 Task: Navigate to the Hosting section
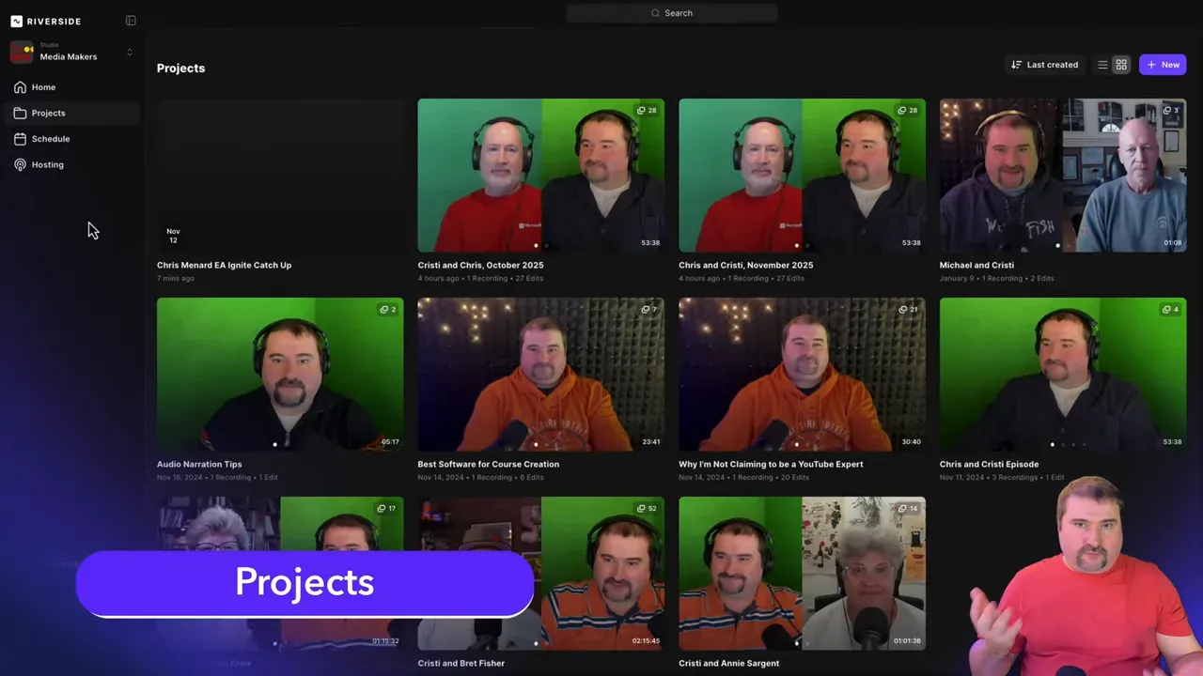[x=47, y=164]
